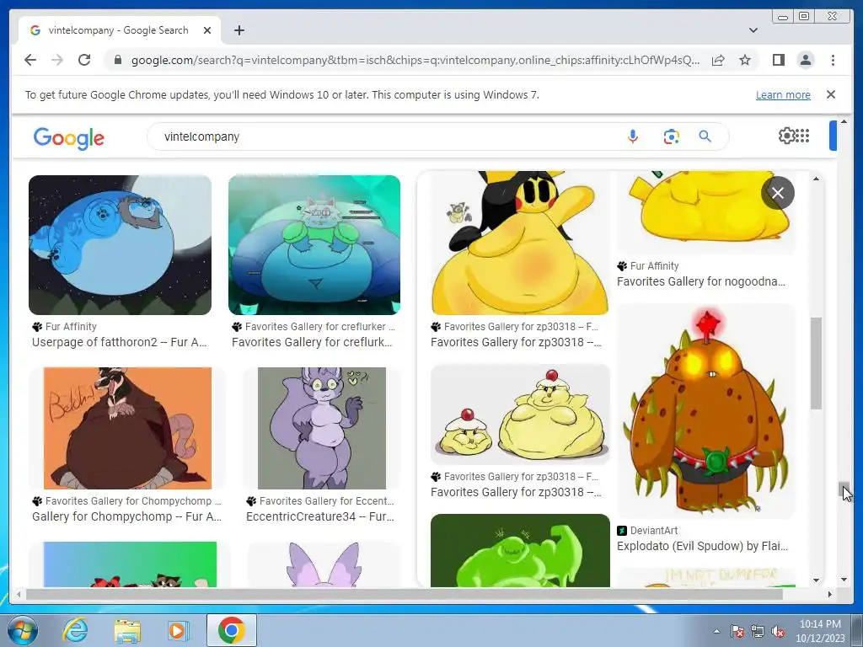The image size is (863, 647).
Task: Open Userpage of fatthoron2 result link
Action: pos(120,342)
